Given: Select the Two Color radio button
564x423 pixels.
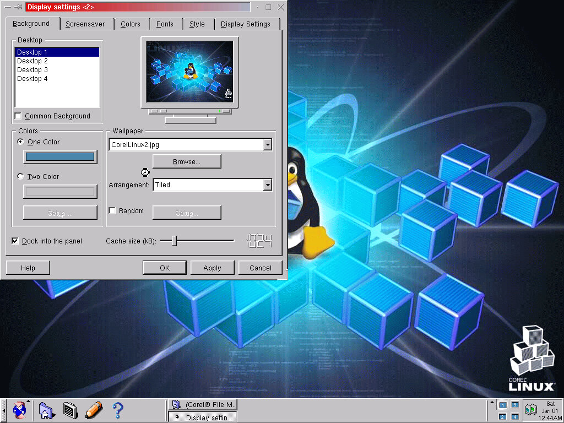Looking at the screenshot, I should click(21, 177).
